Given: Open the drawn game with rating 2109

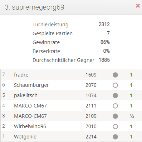Looking at the screenshot, I should pos(71,116).
